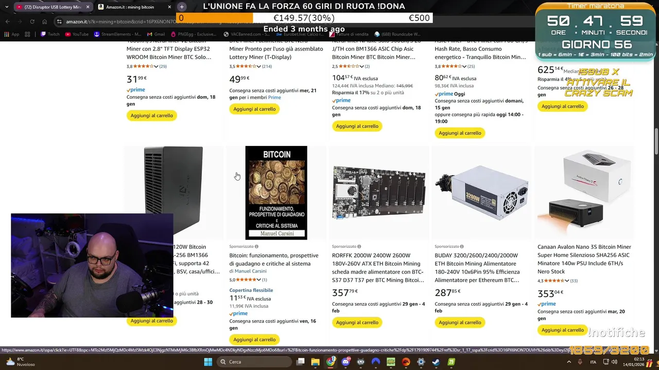Add the Bitcoin book to cart
Viewport: 659px width, 370px height.
point(254,340)
